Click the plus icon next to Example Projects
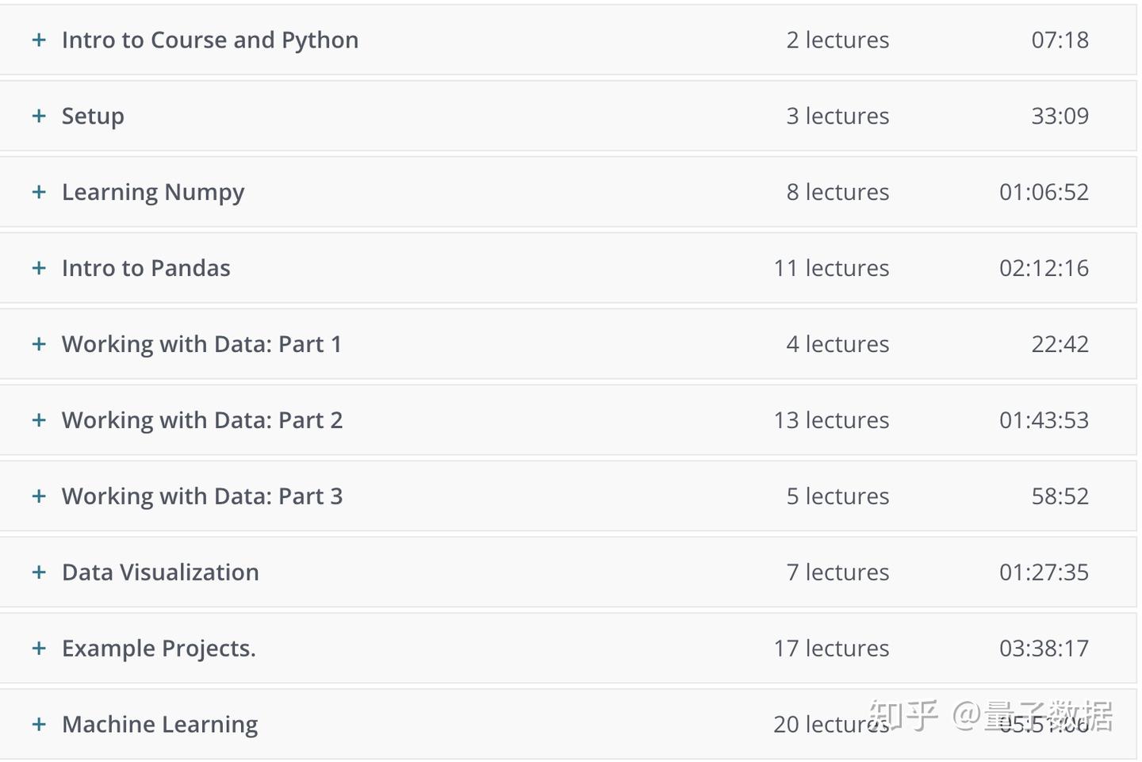 click(39, 649)
